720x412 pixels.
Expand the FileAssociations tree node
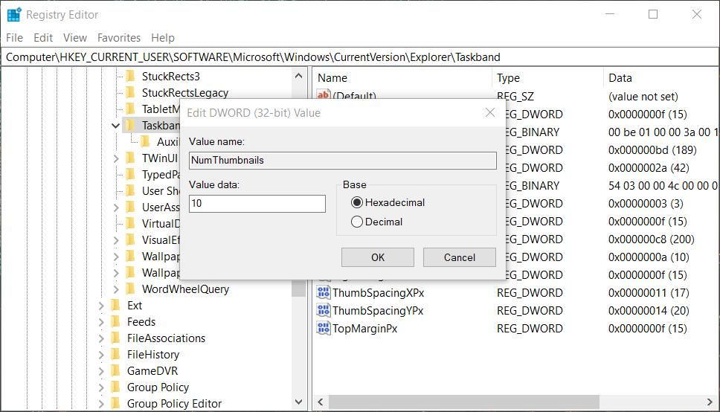(x=101, y=338)
